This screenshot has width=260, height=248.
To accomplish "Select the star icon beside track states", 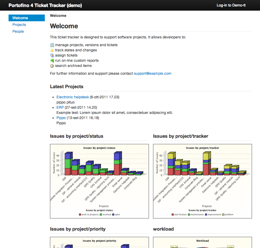I will tap(52, 51).
